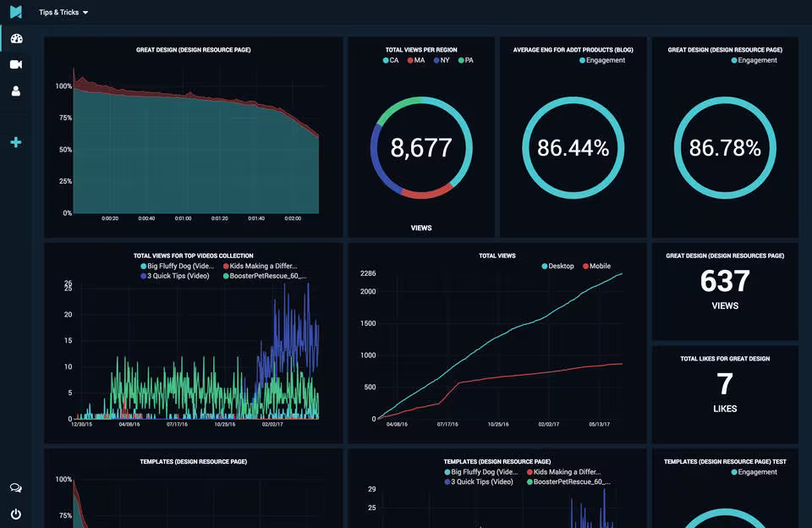Select the 7 Likes widget
The height and width of the screenshot is (528, 812).
[725, 394]
